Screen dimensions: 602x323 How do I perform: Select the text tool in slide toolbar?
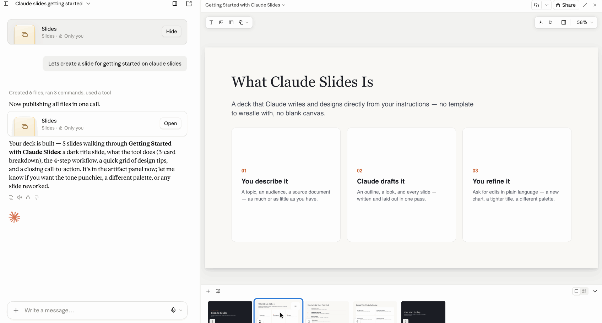pos(211,22)
